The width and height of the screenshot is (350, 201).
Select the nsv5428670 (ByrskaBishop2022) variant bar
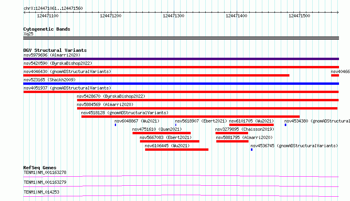point(208,100)
